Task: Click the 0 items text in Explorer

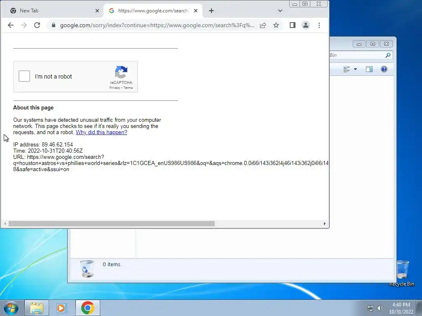Action: coord(111,265)
